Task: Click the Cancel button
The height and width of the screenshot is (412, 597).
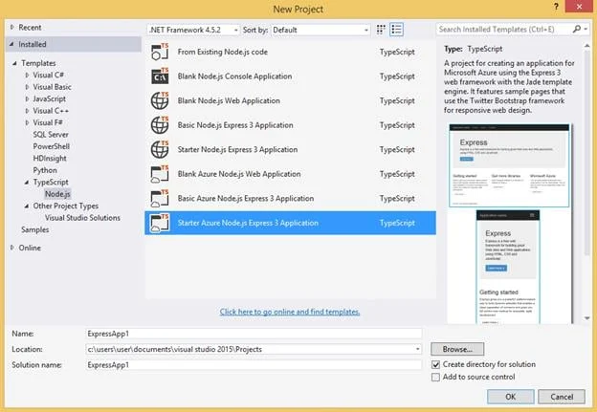Action: point(562,397)
